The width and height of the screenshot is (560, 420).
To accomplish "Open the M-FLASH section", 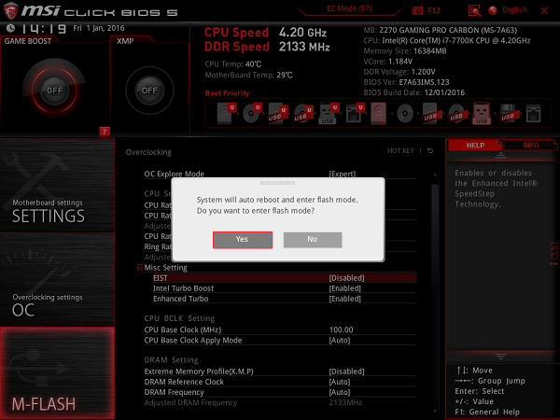I will point(57,372).
